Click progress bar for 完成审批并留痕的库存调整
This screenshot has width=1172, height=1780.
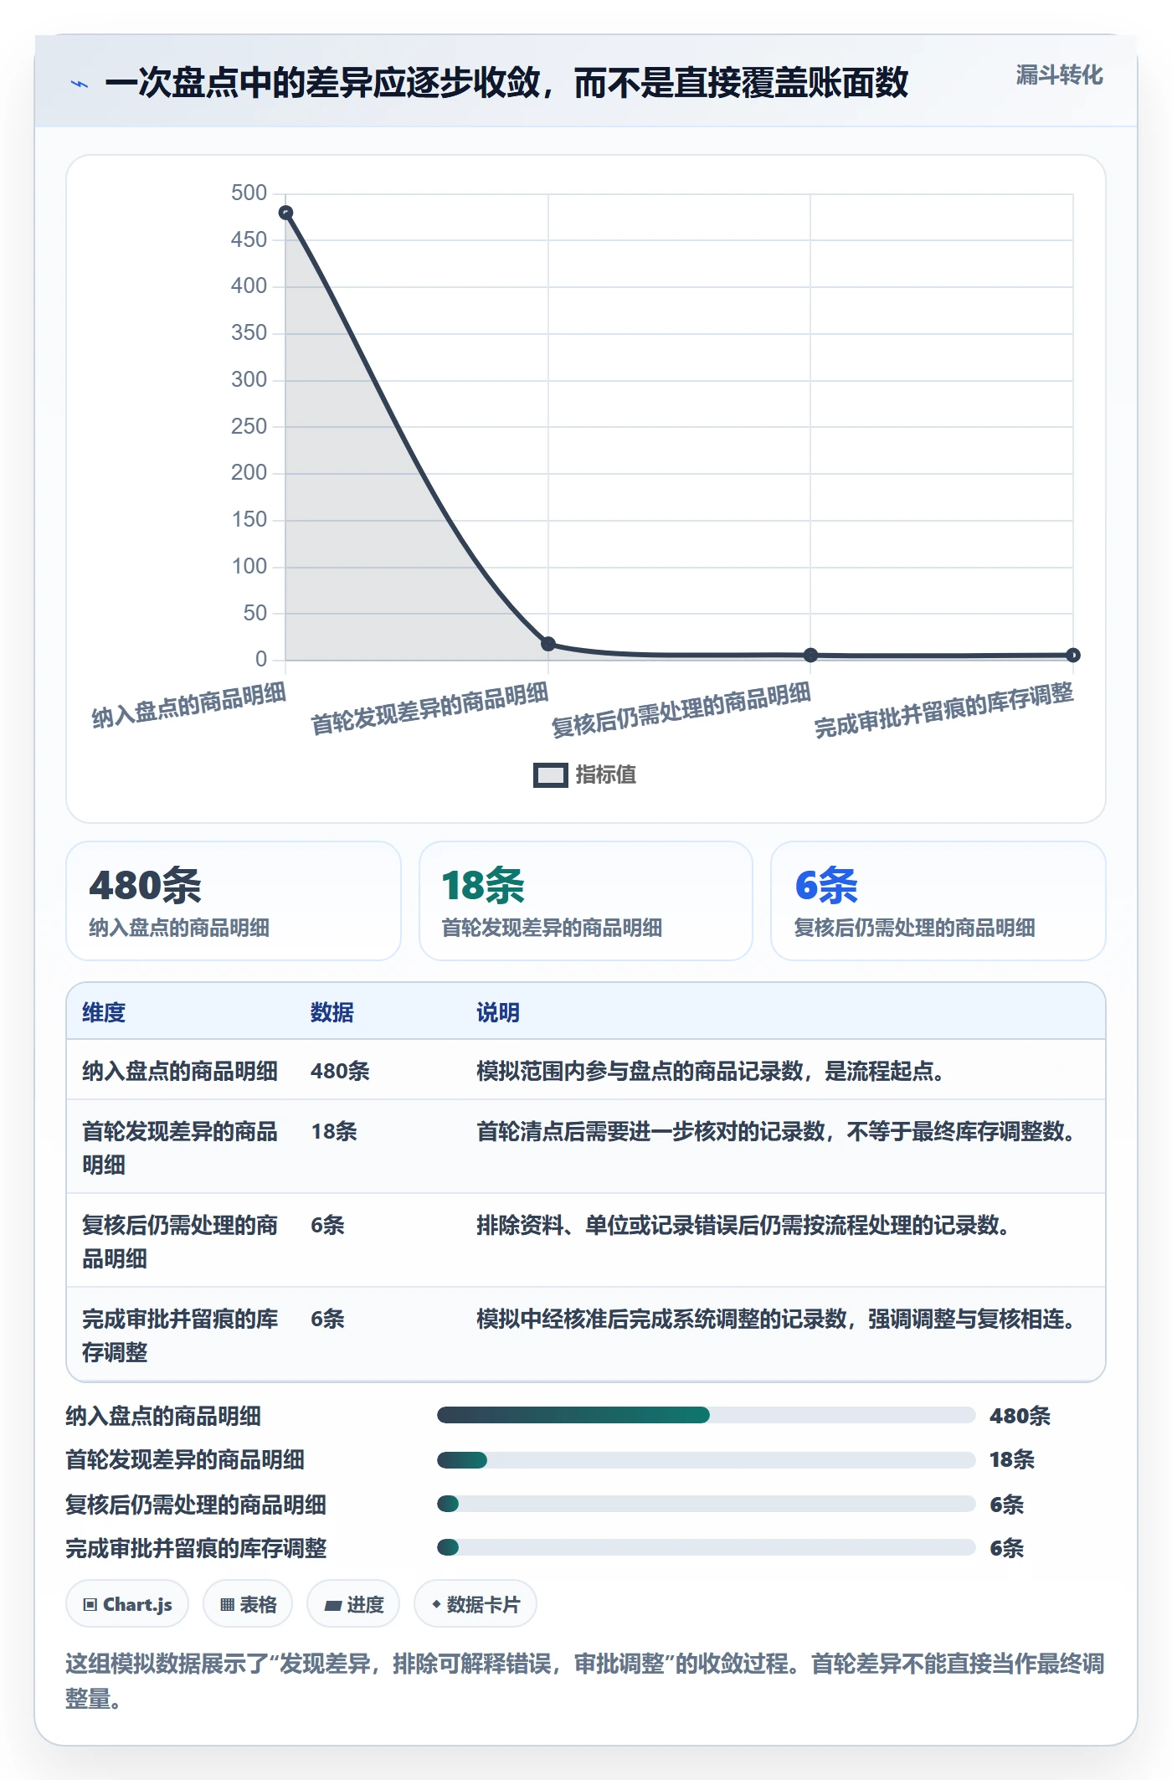coord(706,1547)
